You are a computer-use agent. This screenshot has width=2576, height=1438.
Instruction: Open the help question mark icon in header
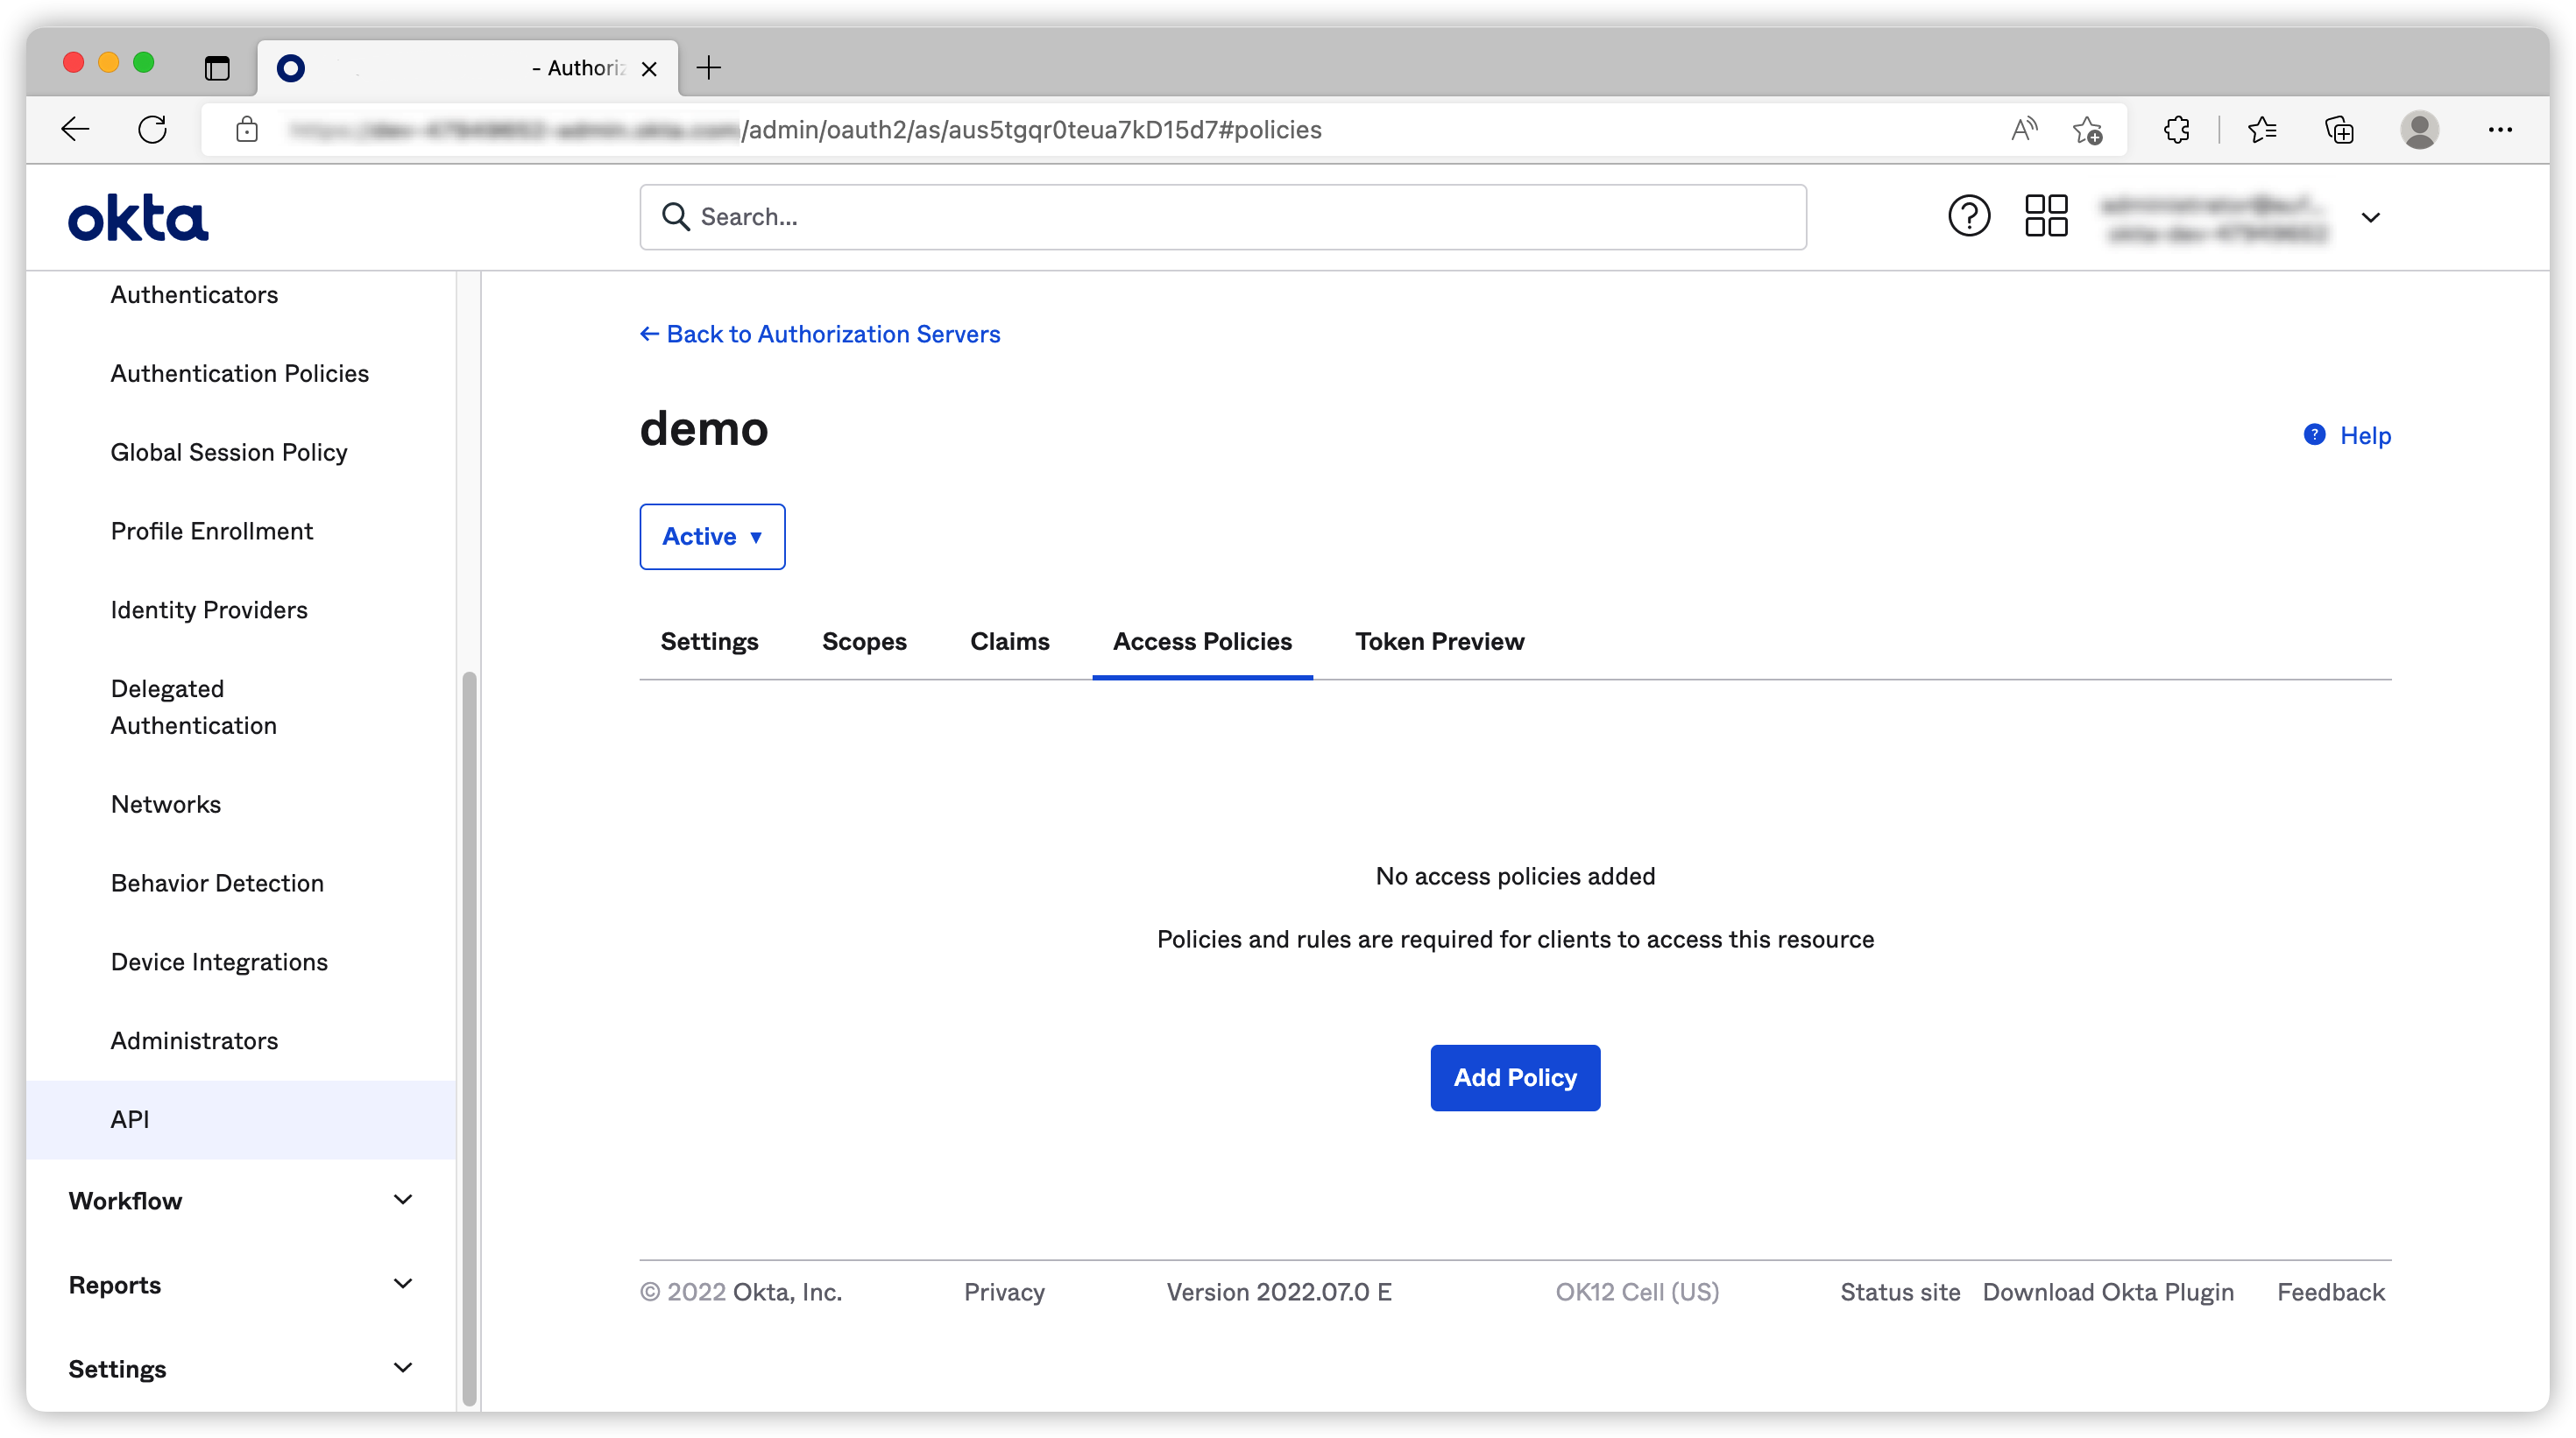tap(1968, 215)
